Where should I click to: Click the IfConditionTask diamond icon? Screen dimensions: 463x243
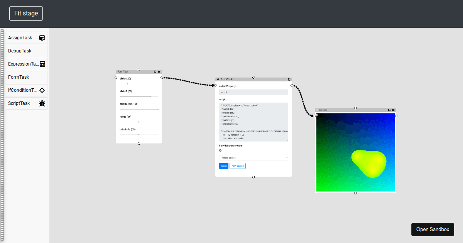click(x=42, y=90)
